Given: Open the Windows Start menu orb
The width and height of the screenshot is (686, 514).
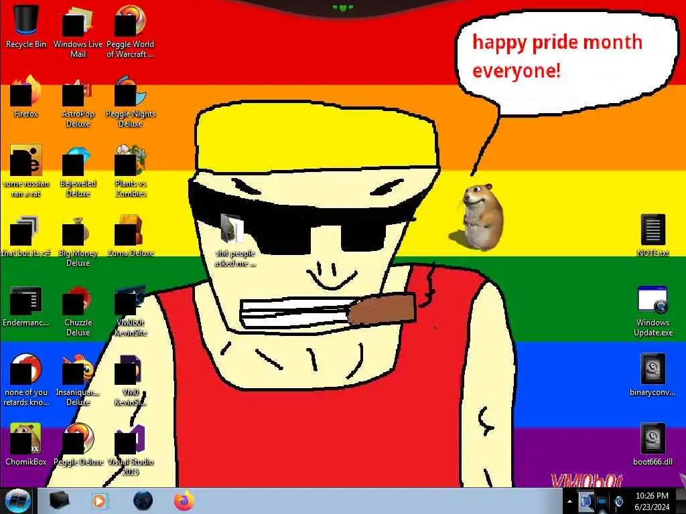Looking at the screenshot, I should (x=17, y=501).
